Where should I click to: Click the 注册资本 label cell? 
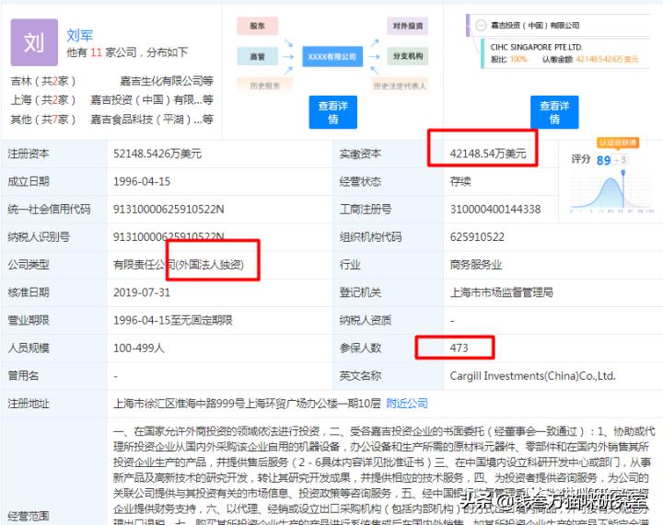click(x=54, y=154)
